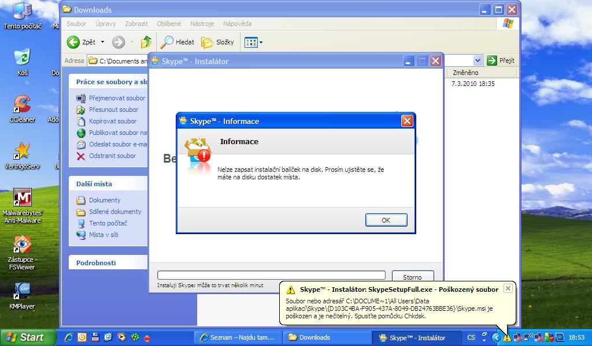The image size is (592, 346).
Task: Click the Outlook Express Quick Launch icon
Action: tap(108, 337)
